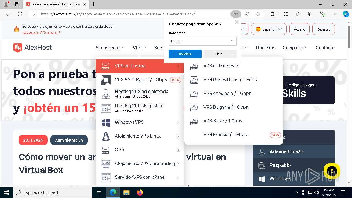The image size is (352, 198).
Task: Select Hosting VPS sin gestión
Action: click(x=140, y=108)
